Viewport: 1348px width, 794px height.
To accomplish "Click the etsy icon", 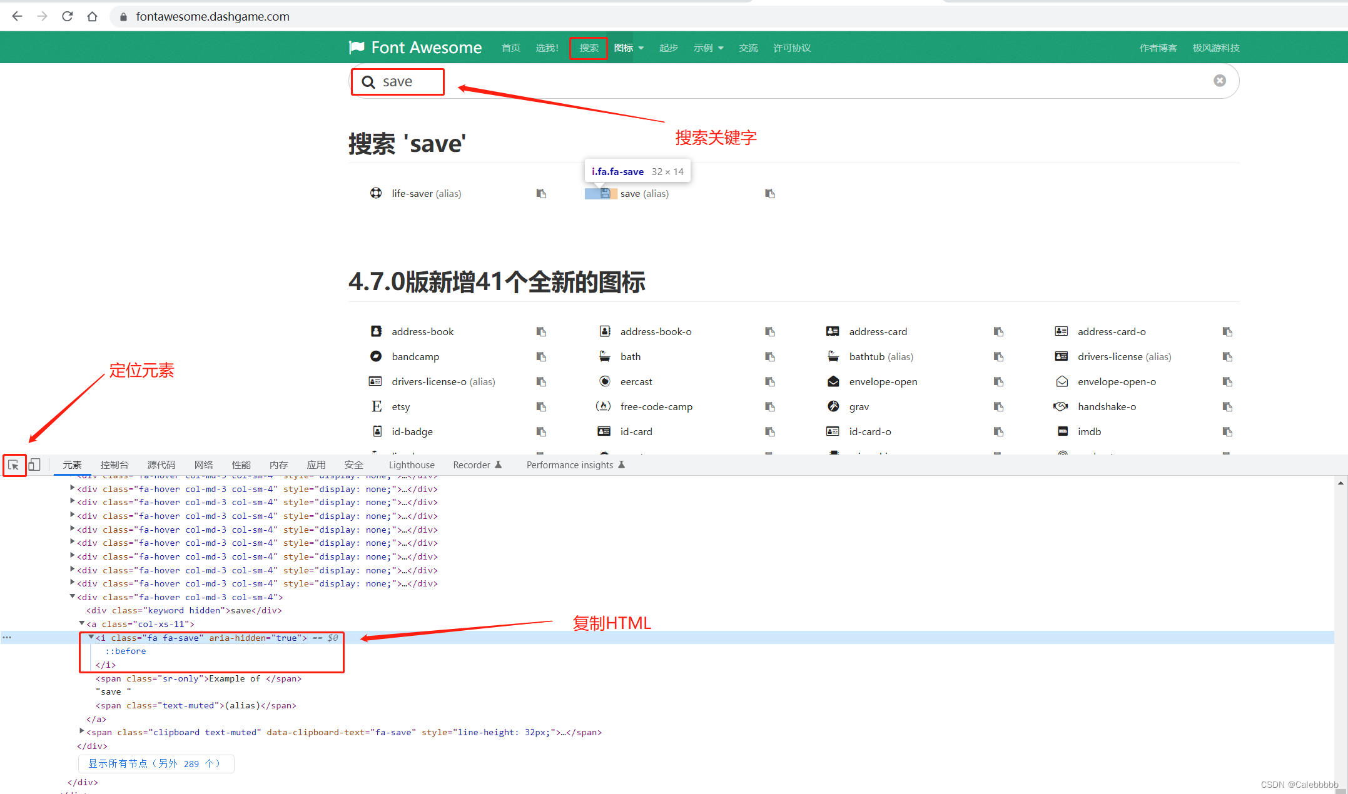I will click(377, 406).
